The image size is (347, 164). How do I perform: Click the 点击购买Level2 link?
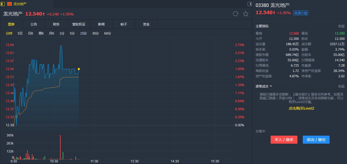tap(301, 108)
